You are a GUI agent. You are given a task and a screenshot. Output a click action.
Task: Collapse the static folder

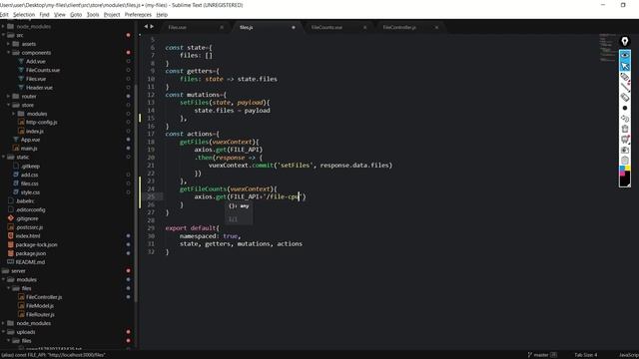pos(3,158)
